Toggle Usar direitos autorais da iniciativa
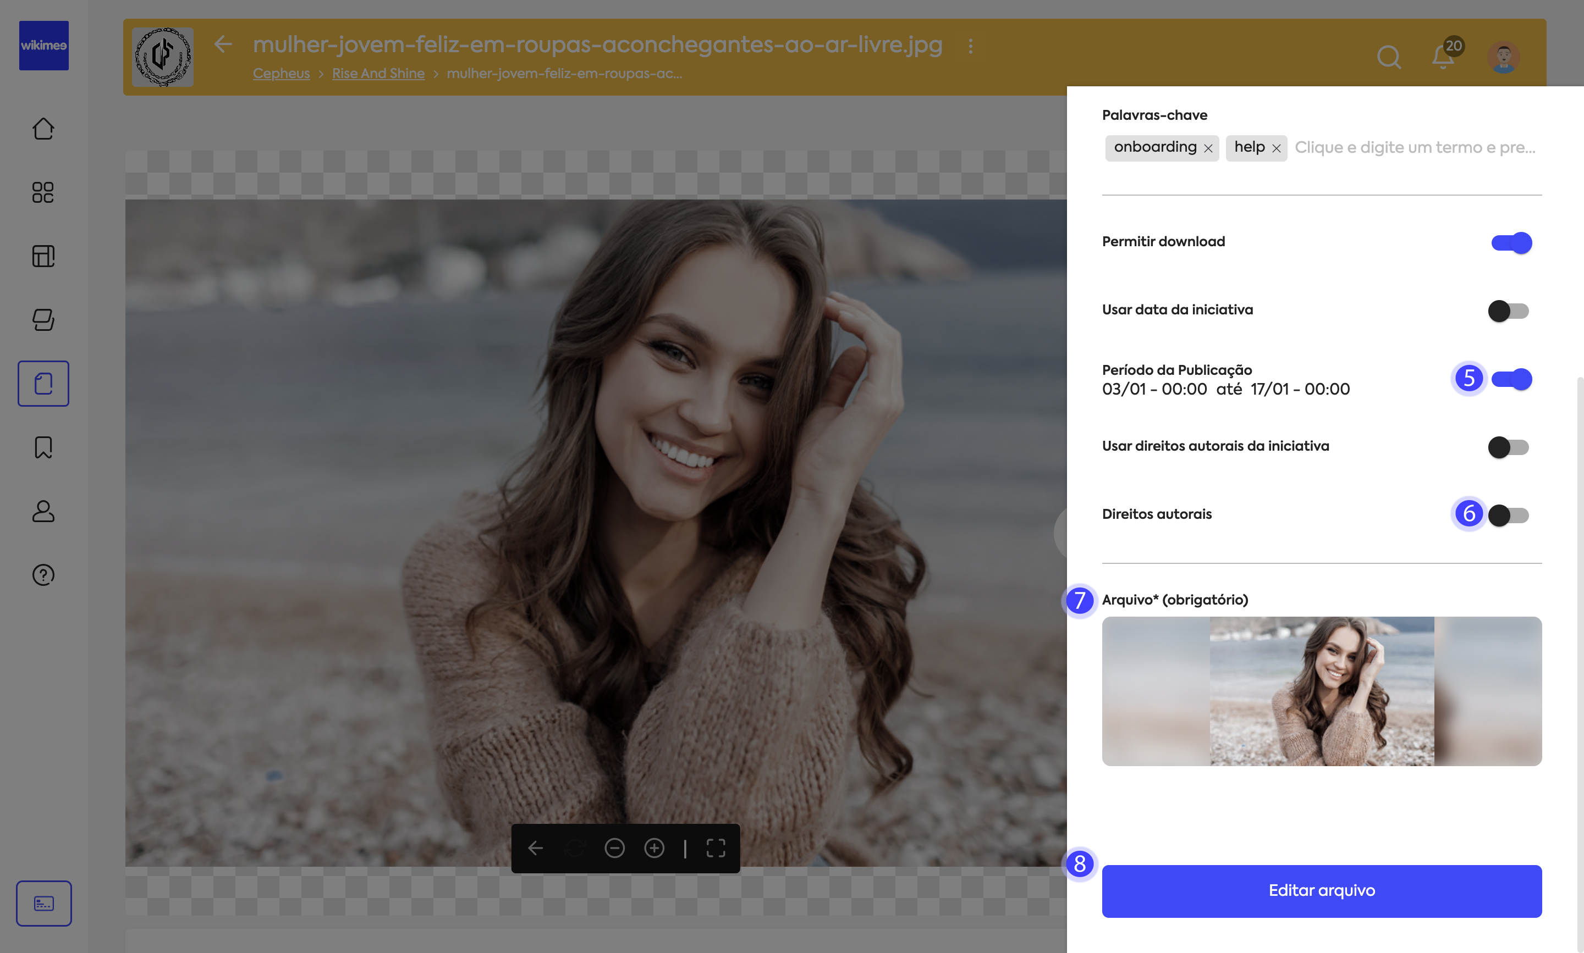This screenshot has width=1584, height=953. 1508,447
